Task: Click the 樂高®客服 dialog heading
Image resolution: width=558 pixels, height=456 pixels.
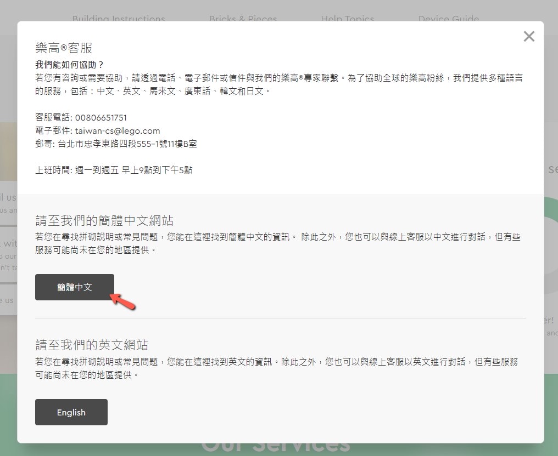Action: pyautogui.click(x=64, y=48)
